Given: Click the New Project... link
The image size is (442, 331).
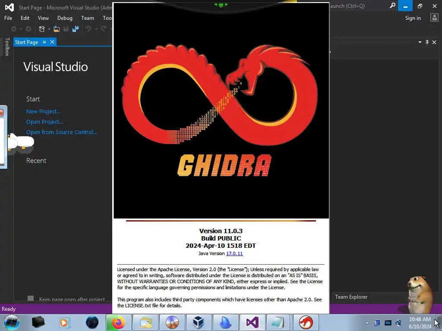Looking at the screenshot, I should (x=43, y=112).
